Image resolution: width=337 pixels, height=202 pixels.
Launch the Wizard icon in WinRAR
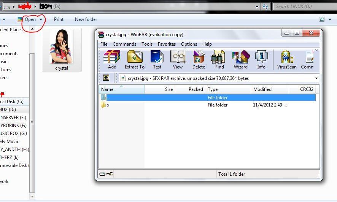[240, 59]
